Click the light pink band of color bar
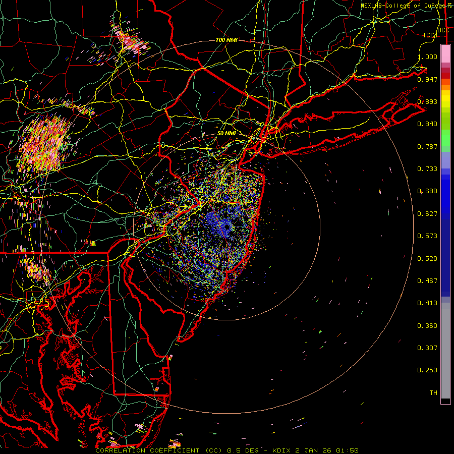The image size is (454, 454). coord(445,53)
